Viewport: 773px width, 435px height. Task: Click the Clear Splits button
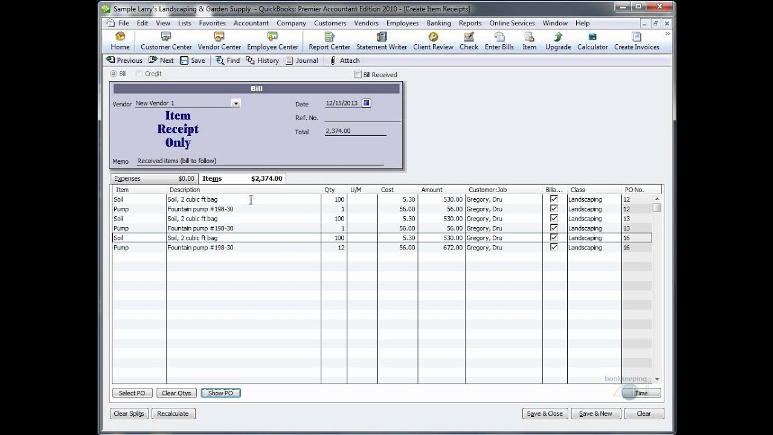pos(129,414)
